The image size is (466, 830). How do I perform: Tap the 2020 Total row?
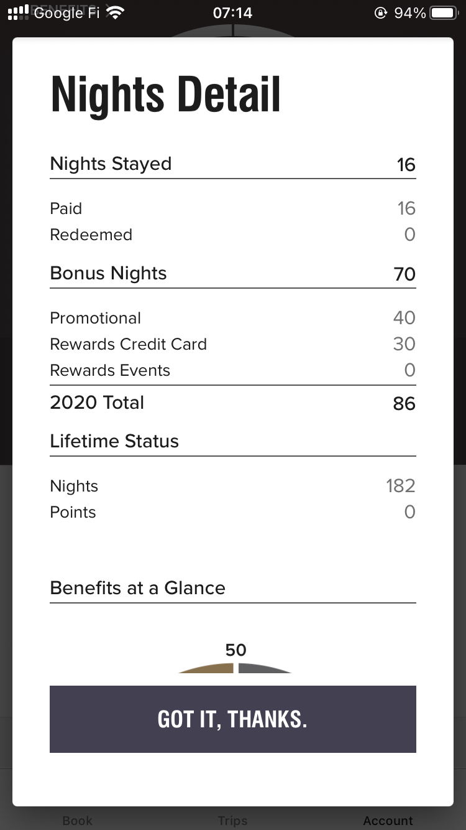click(x=233, y=403)
